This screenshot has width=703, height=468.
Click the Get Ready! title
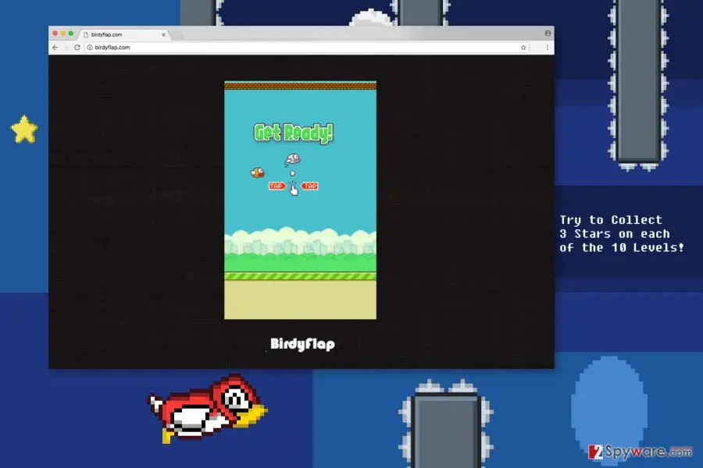[x=294, y=133]
